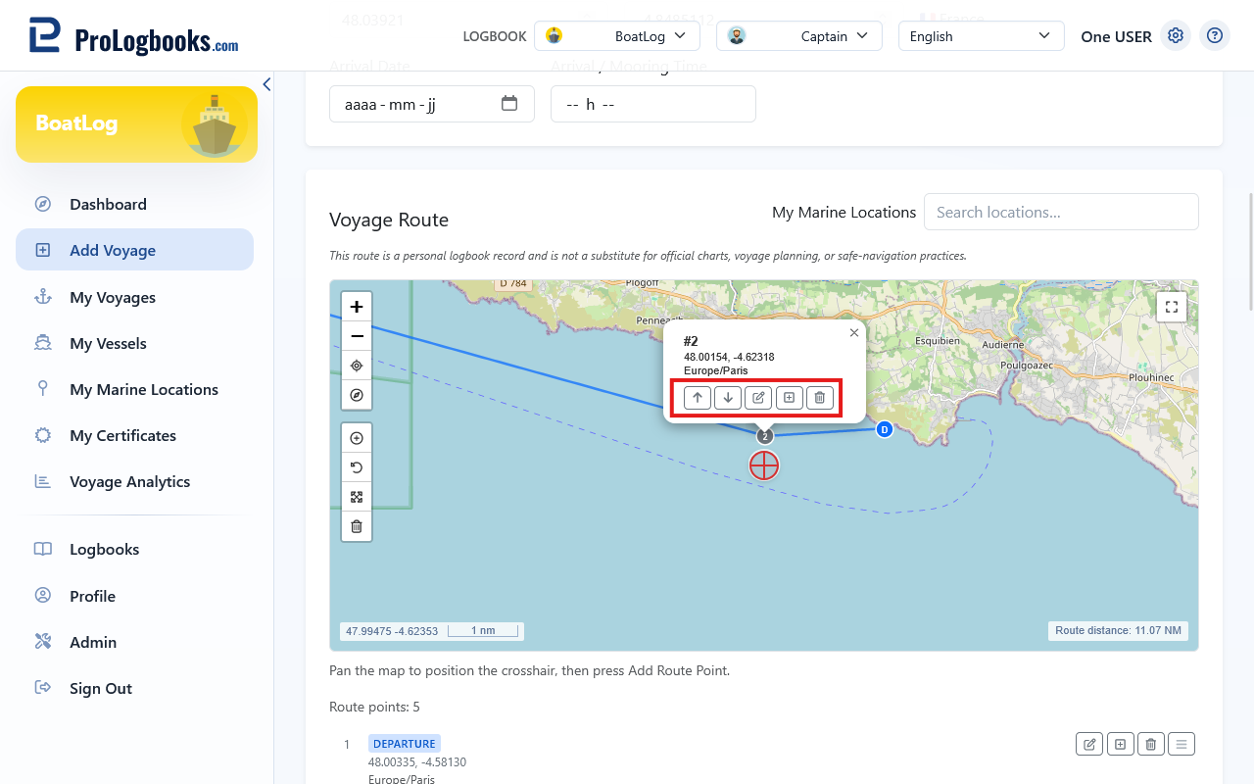Open Profile in sidebar

[134, 596]
